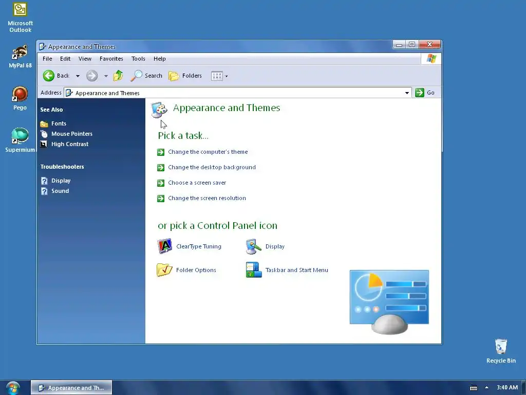Open the Back history dropdown arrow
This screenshot has width=526, height=395.
[78, 76]
